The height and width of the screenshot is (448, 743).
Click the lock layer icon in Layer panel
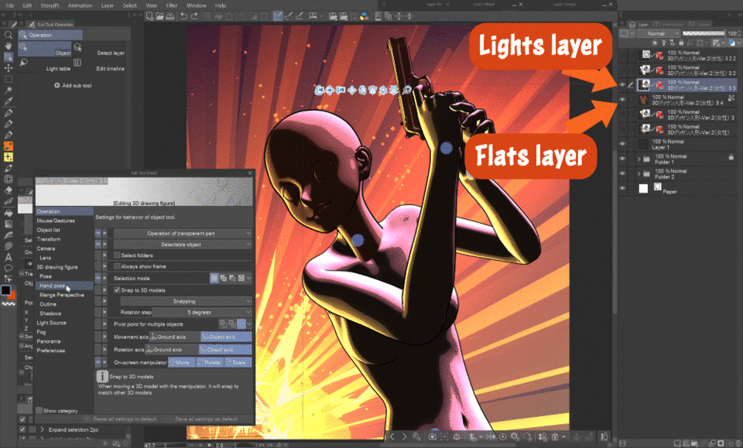(x=681, y=43)
